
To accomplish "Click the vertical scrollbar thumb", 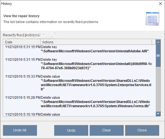I will coord(158,55).
